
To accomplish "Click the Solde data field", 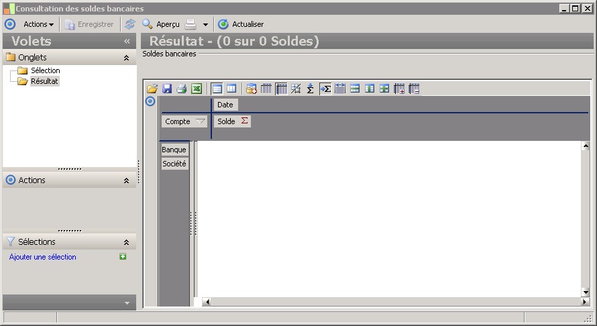I will click(232, 121).
